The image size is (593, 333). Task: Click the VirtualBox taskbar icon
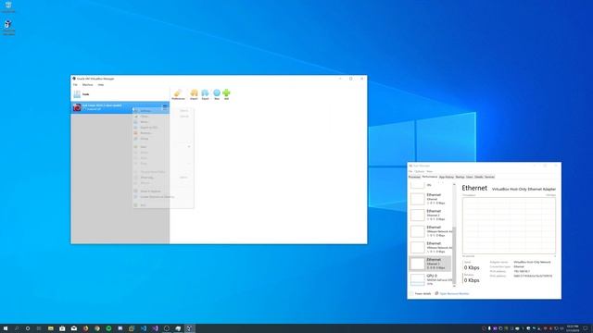click(189, 328)
